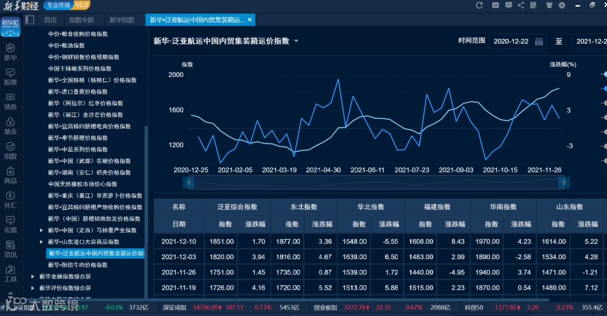607x316 pixels.
Task: Switch to the 新华指数 tab
Action: [122, 20]
